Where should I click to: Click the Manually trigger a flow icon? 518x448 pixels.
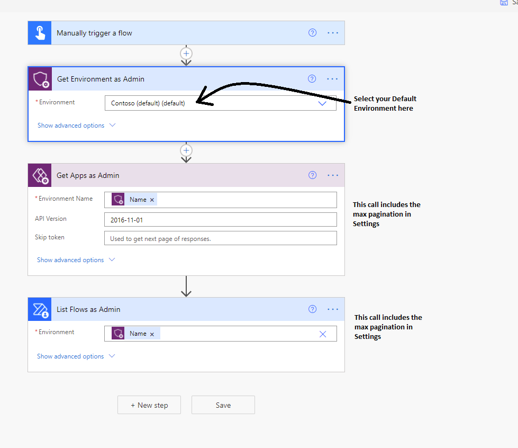[39, 32]
